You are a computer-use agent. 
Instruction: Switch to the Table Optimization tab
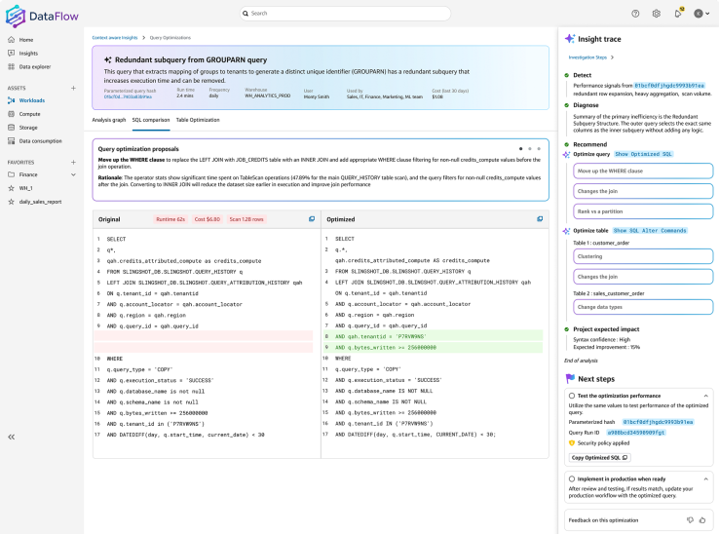[198, 120]
